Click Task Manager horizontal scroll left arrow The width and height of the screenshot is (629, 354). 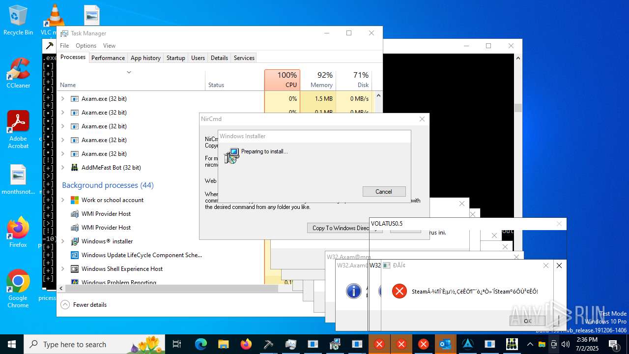tap(61, 289)
